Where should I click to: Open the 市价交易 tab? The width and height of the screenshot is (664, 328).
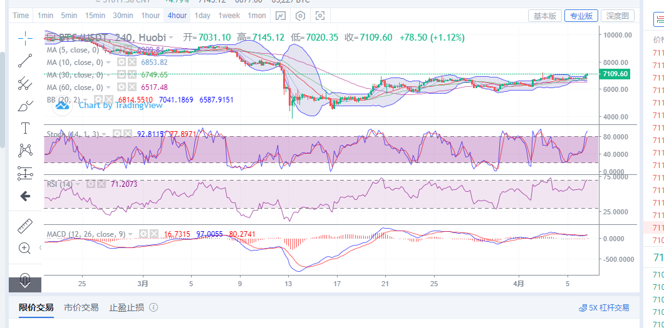click(81, 307)
